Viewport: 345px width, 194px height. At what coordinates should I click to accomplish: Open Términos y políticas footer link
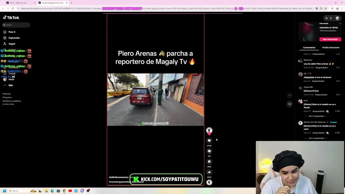pyautogui.click(x=12, y=101)
